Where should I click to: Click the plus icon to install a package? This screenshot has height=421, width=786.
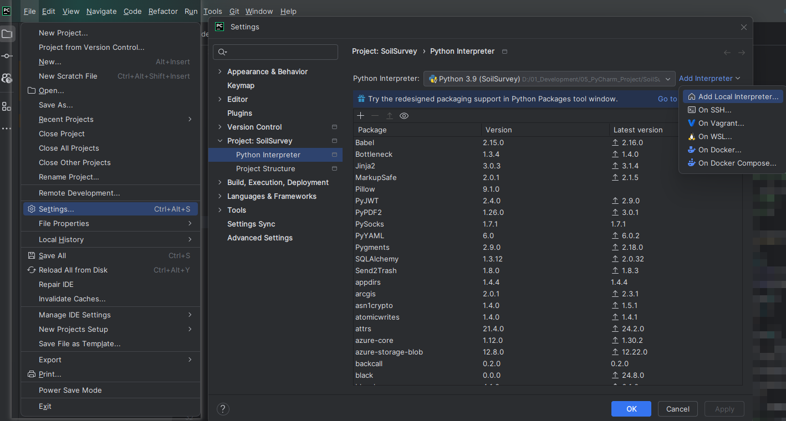tap(360, 115)
